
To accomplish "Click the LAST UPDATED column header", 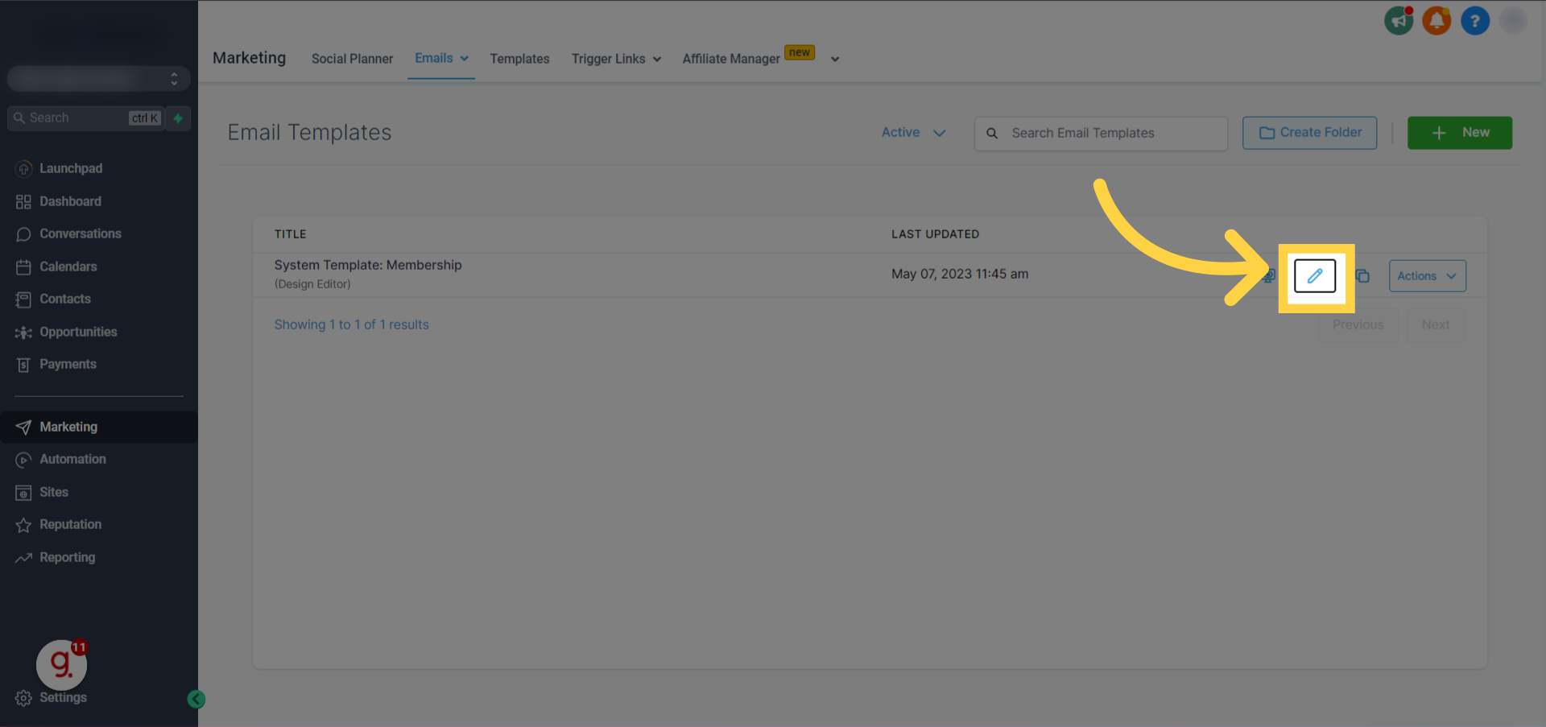I will coord(935,234).
